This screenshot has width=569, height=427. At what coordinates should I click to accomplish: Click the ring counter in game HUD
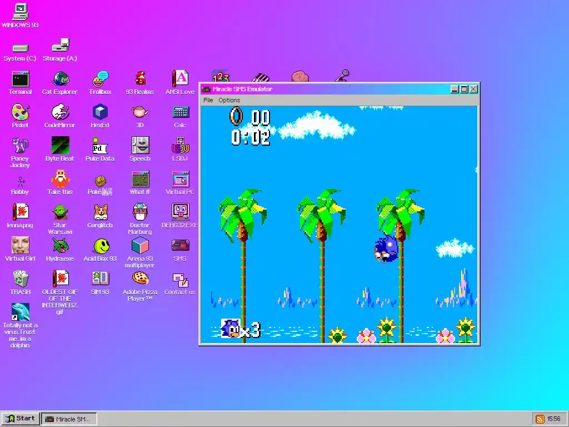click(x=251, y=117)
